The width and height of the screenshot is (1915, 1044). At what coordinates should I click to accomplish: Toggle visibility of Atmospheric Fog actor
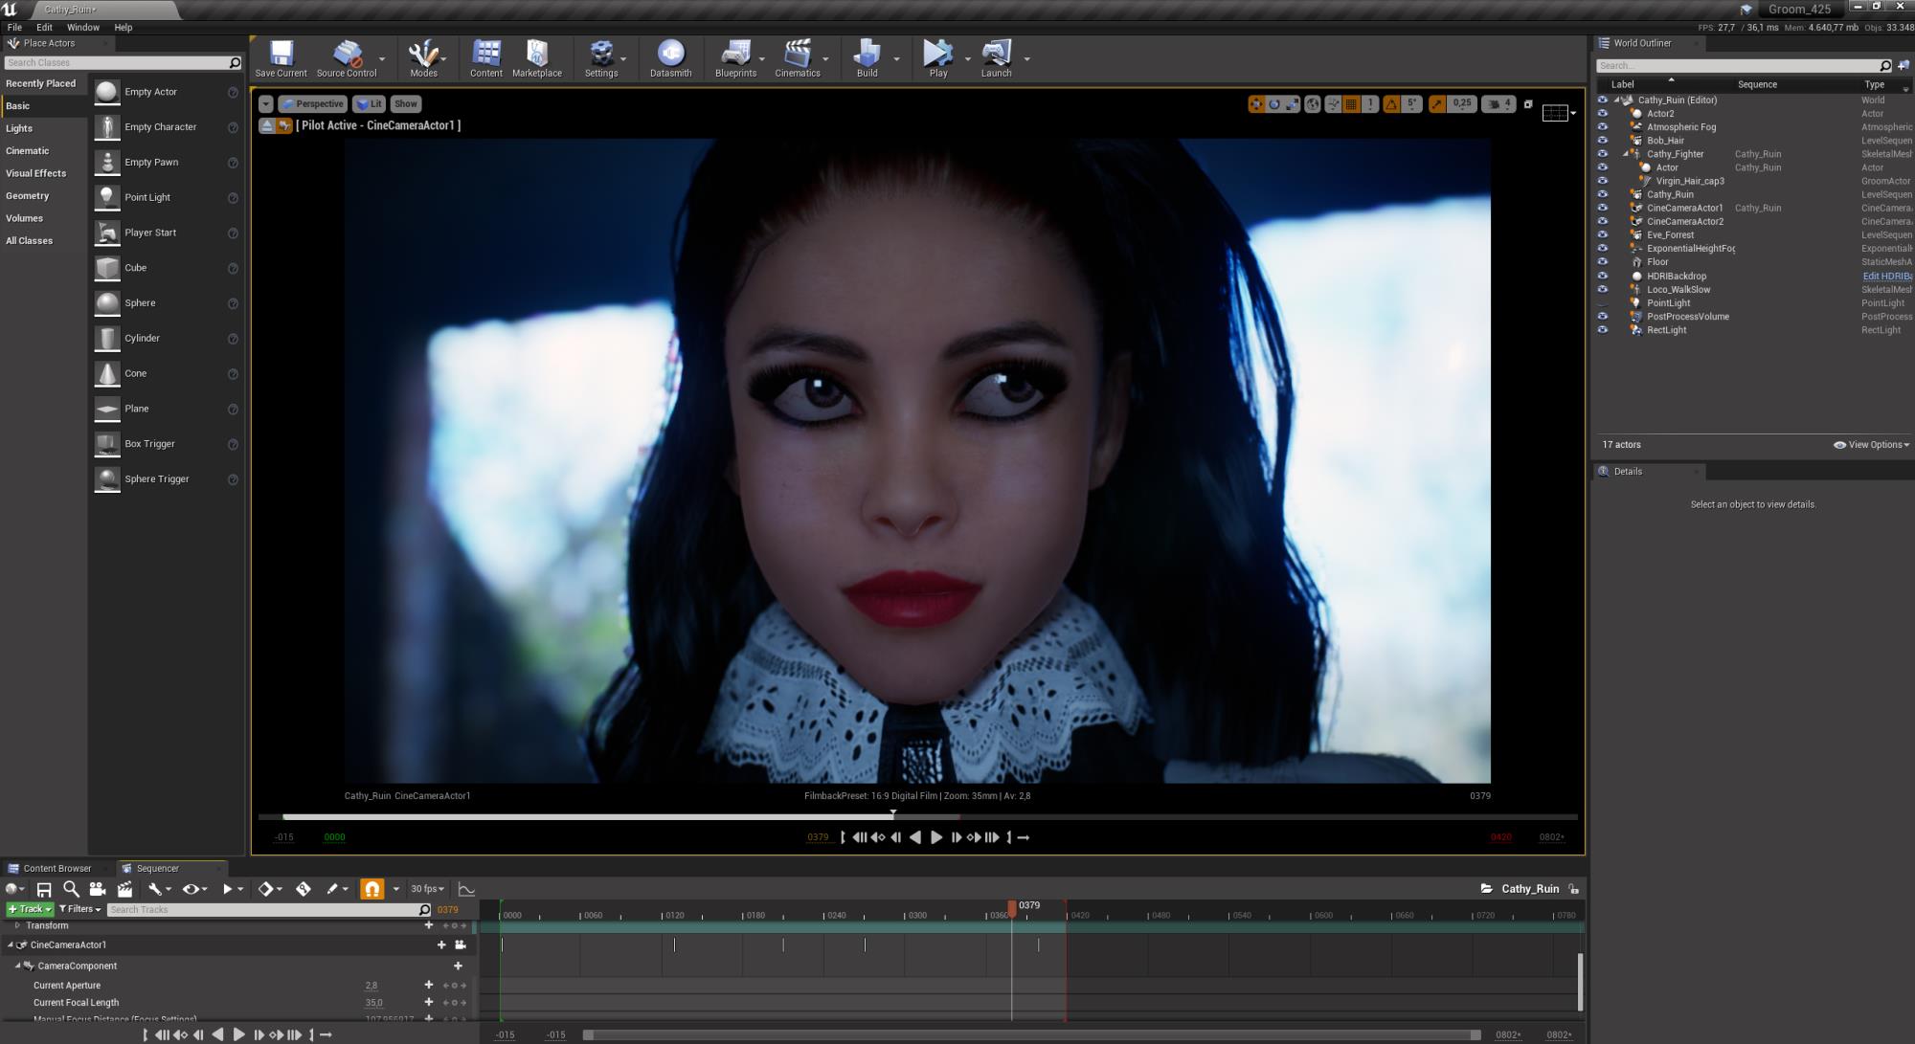1603,127
